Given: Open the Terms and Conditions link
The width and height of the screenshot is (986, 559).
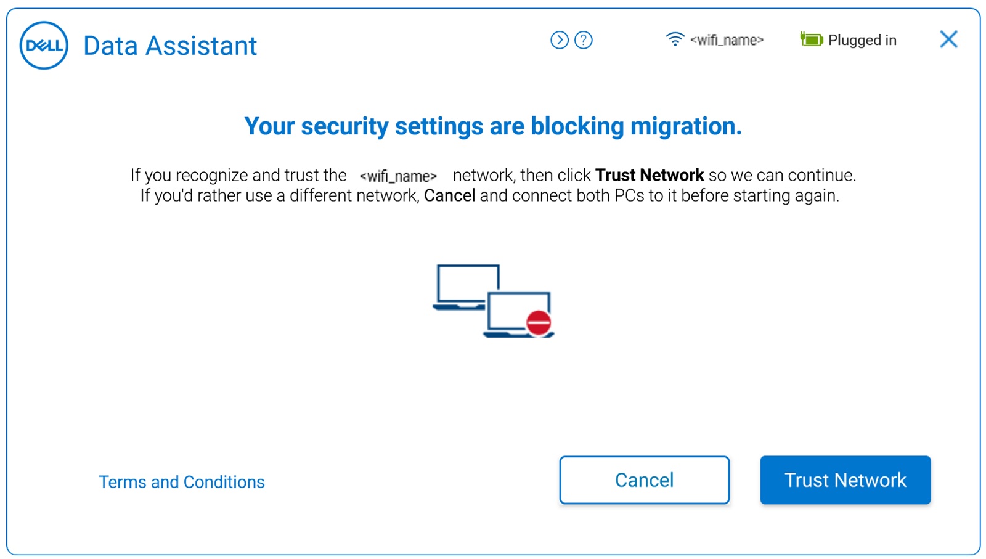Looking at the screenshot, I should point(182,482).
